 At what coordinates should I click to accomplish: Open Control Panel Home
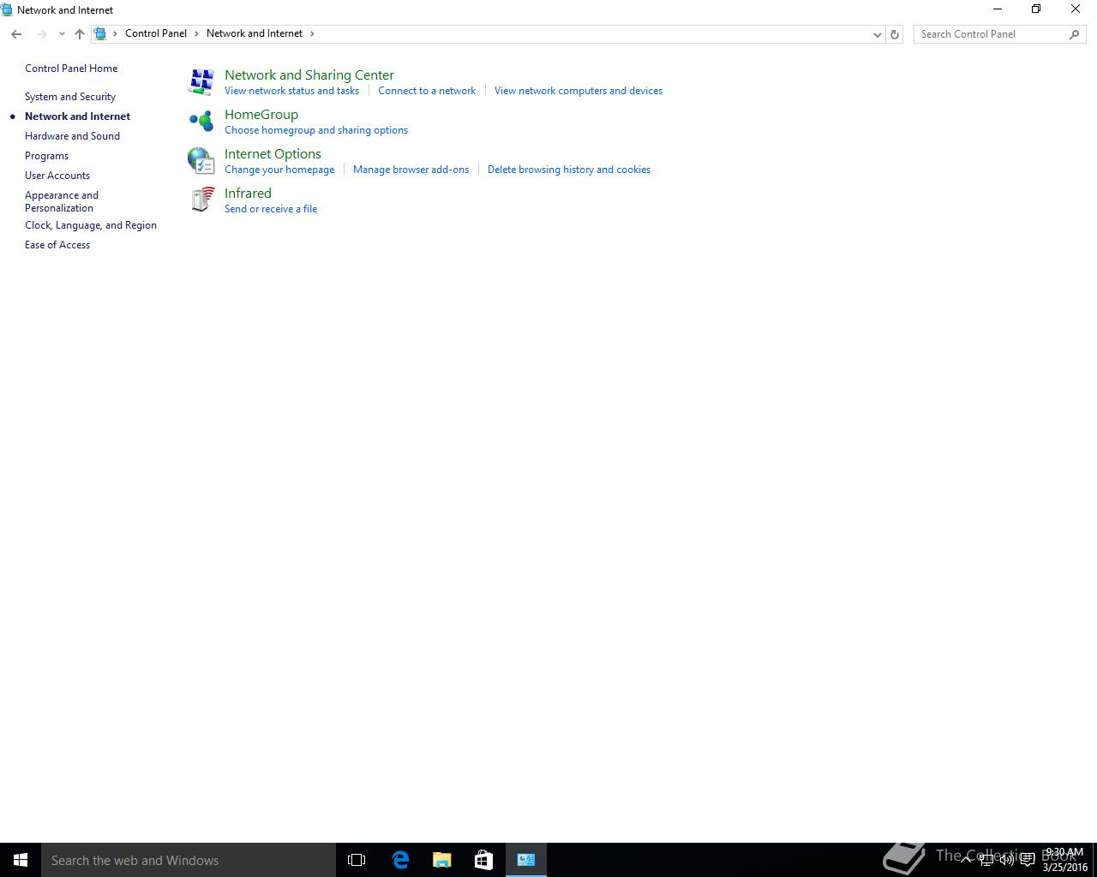pos(71,69)
